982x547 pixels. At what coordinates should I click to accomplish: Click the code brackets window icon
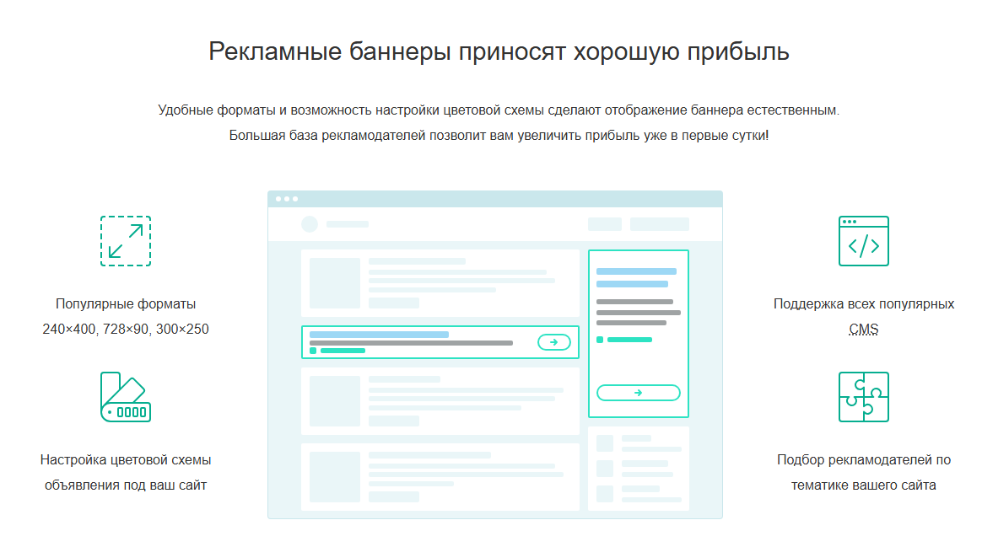pyautogui.click(x=863, y=241)
